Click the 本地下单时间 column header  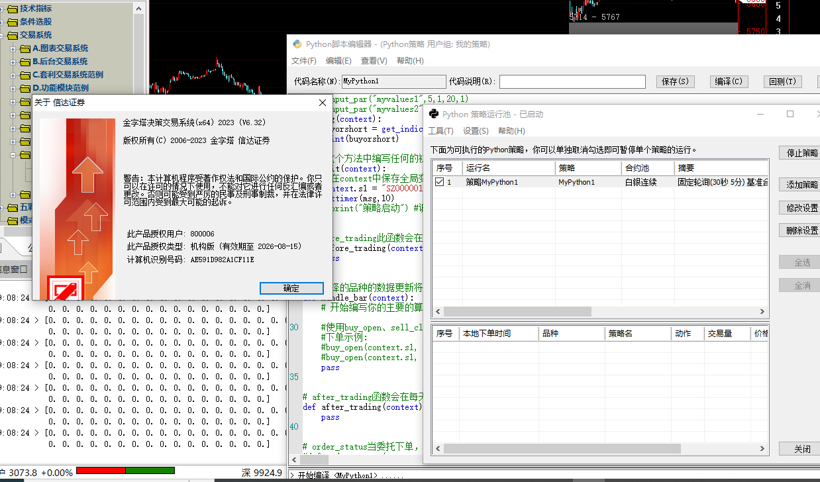(499, 334)
